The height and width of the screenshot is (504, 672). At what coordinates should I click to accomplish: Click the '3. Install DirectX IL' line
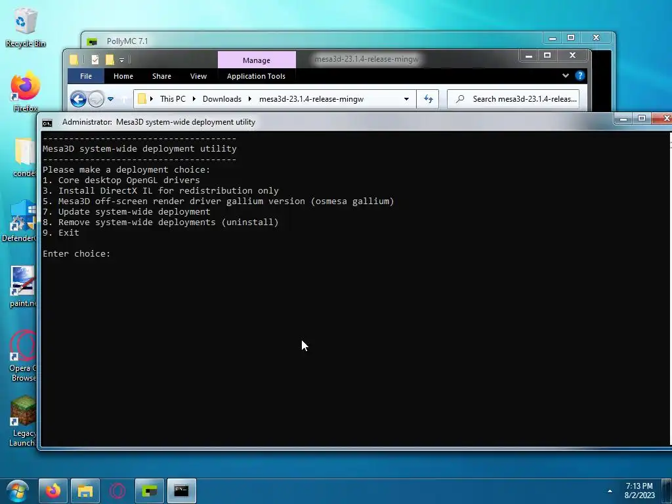pyautogui.click(x=161, y=191)
